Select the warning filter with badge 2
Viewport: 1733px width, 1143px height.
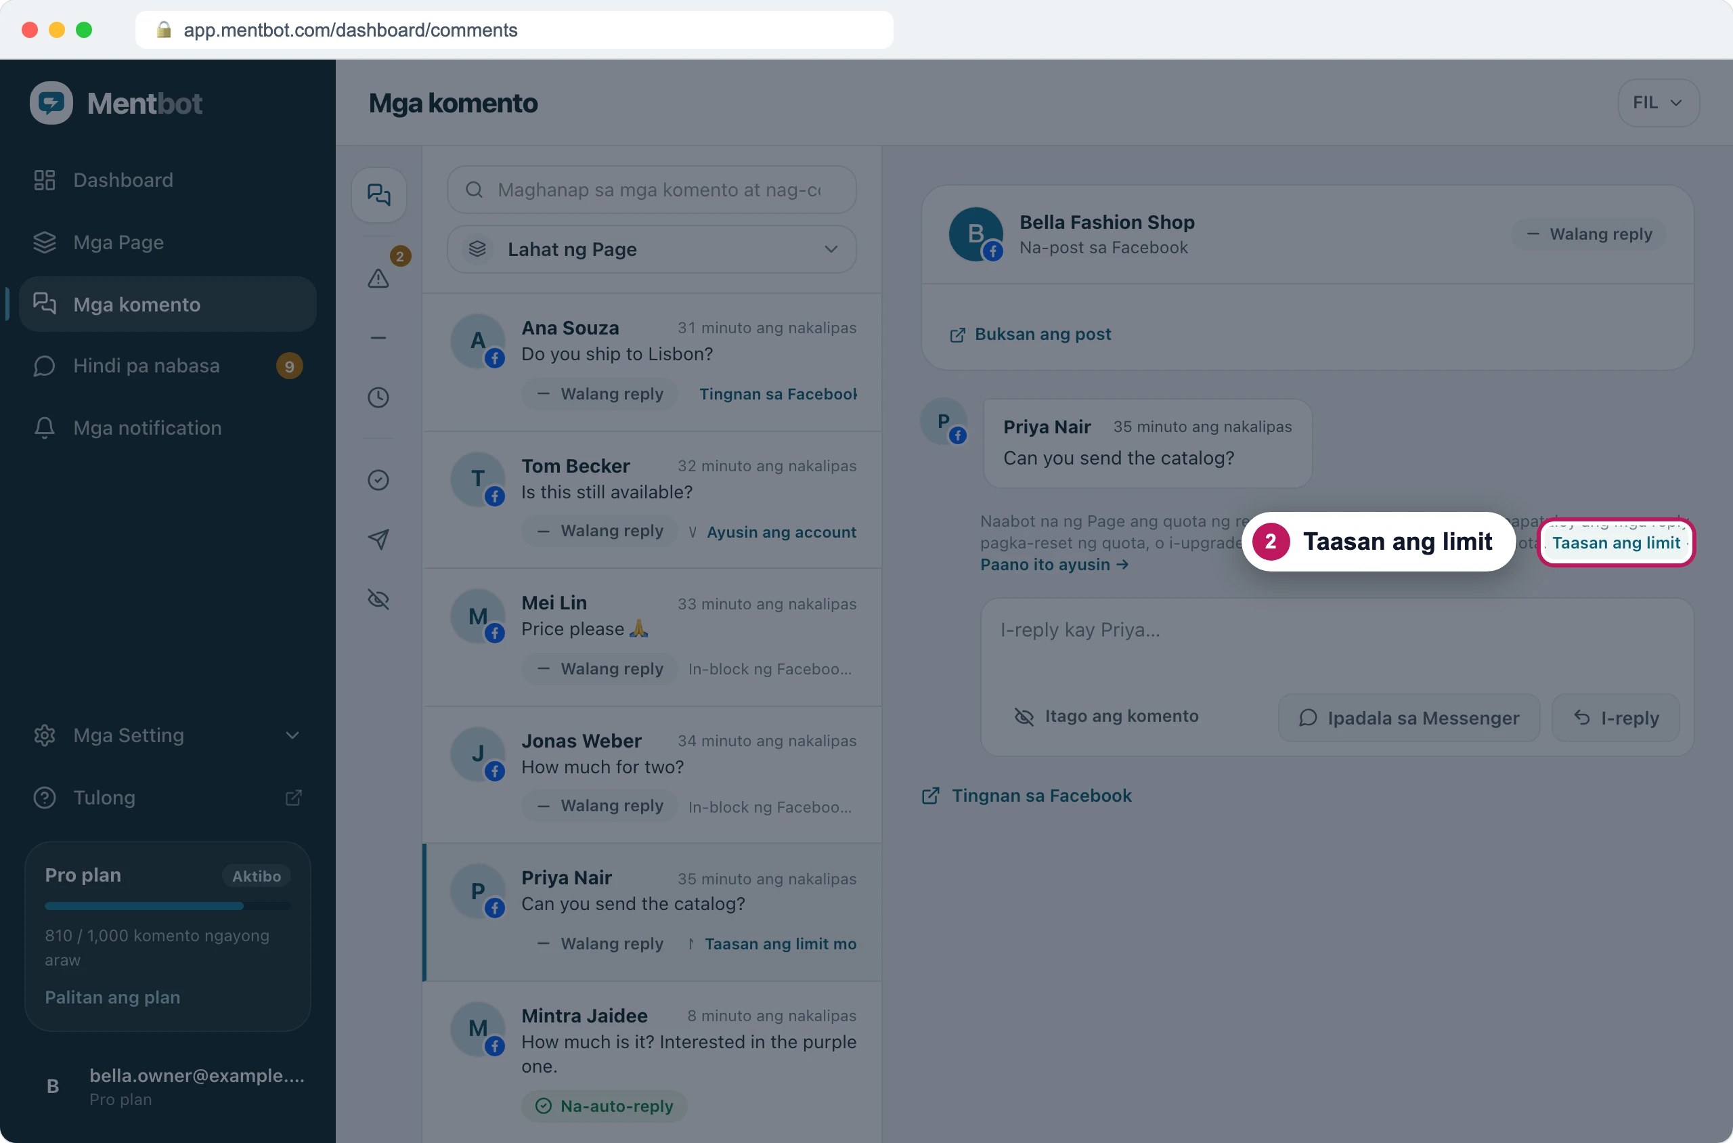378,278
